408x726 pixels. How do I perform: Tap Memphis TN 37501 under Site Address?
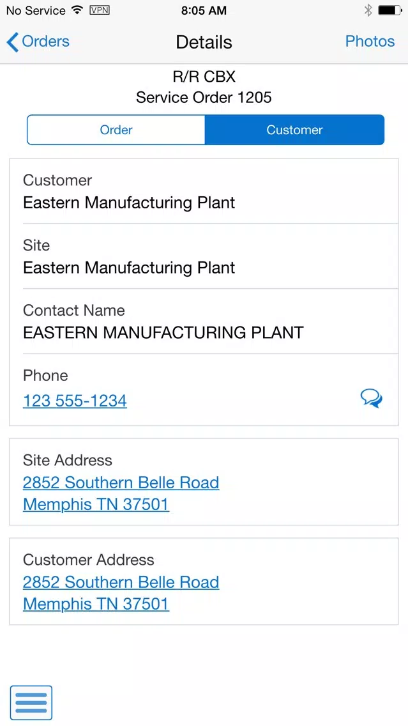click(x=96, y=504)
